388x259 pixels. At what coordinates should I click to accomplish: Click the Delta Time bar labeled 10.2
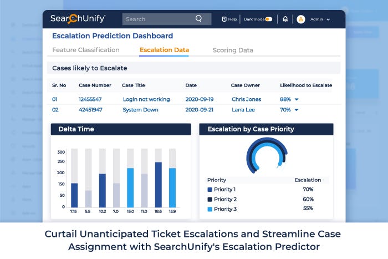[x=102, y=190]
